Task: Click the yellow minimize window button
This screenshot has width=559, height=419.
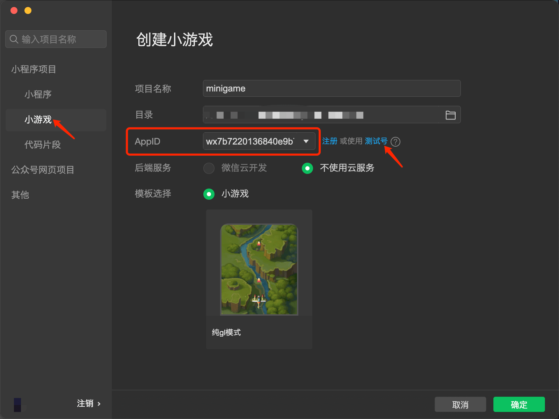Action: point(28,10)
